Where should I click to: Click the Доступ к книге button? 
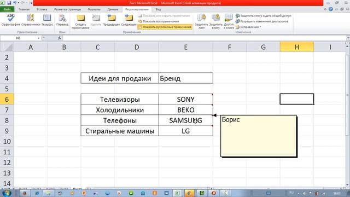(229, 21)
